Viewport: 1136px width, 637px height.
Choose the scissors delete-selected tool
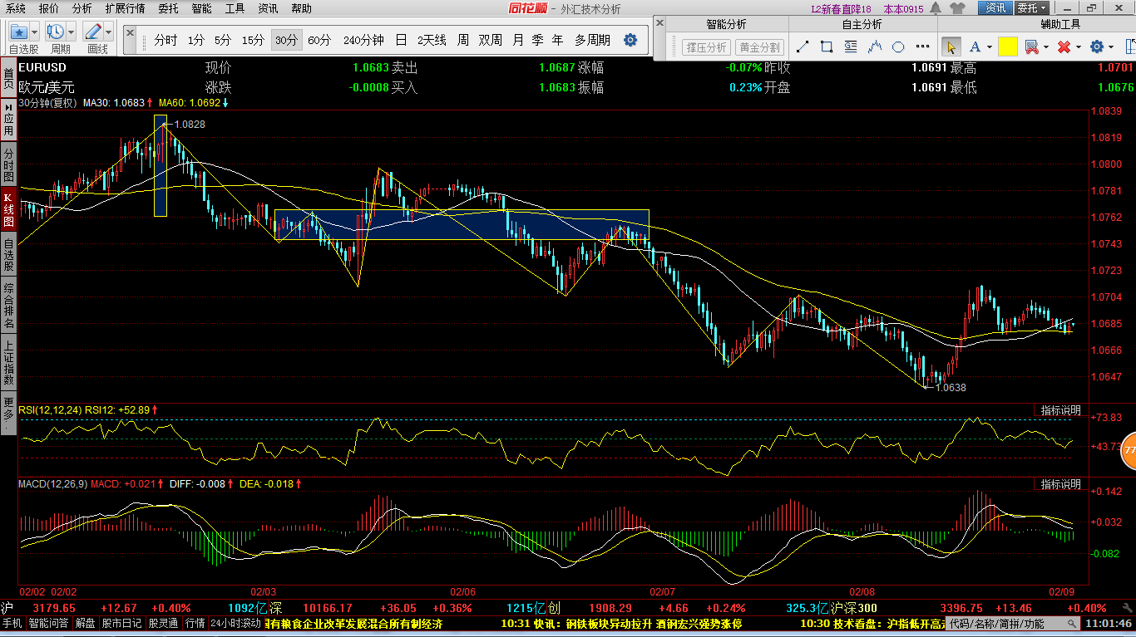pos(1032,47)
